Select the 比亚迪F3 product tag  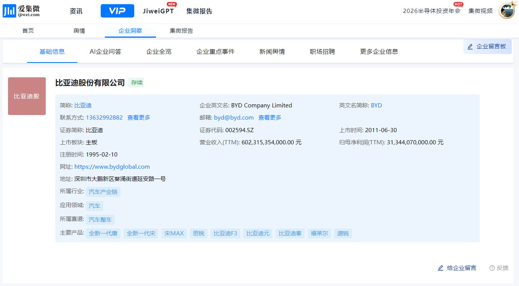(x=225, y=233)
